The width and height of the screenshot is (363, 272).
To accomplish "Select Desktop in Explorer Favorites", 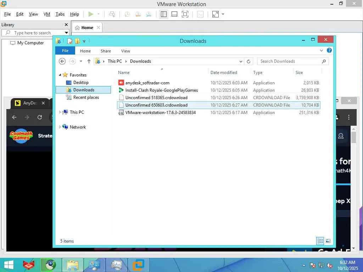I will (81, 82).
